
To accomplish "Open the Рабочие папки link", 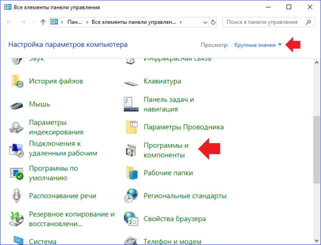I will (x=168, y=173).
